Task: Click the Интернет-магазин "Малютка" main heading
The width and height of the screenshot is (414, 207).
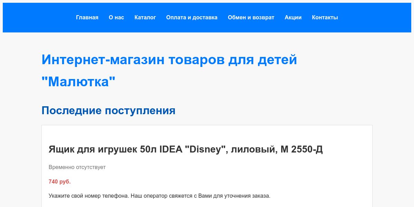Action: 169,71
